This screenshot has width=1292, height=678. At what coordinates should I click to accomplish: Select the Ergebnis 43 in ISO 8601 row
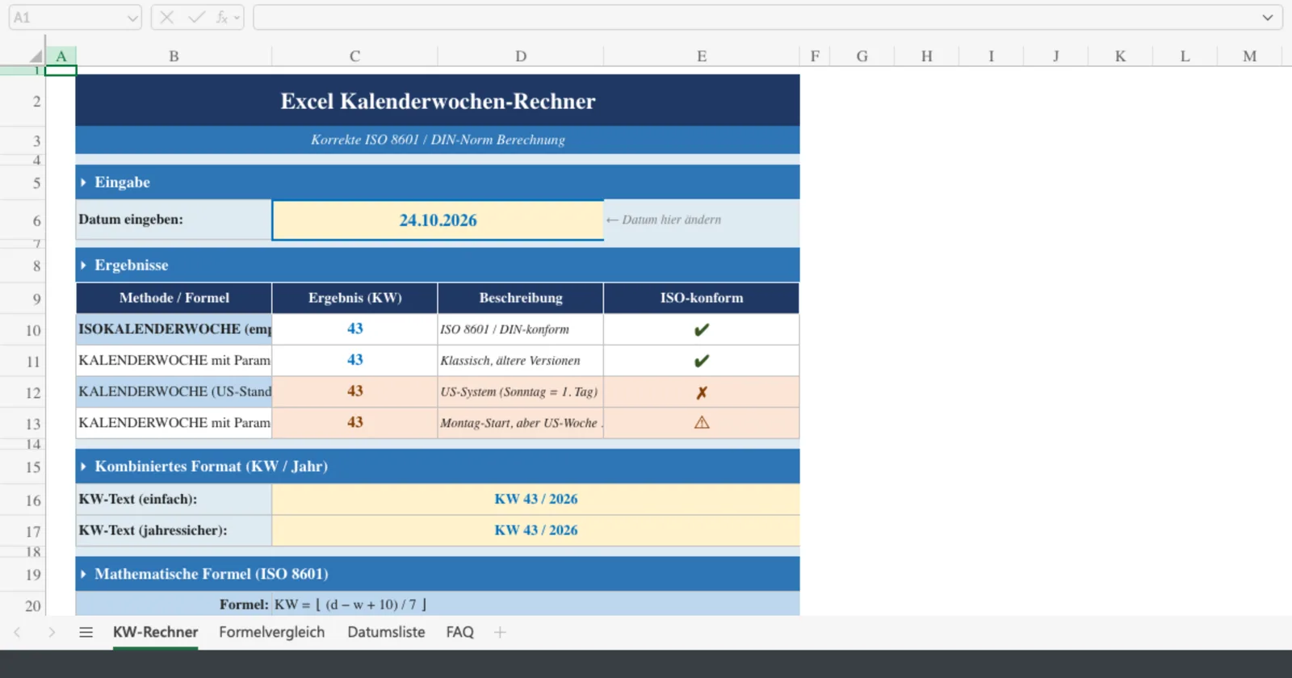(354, 329)
